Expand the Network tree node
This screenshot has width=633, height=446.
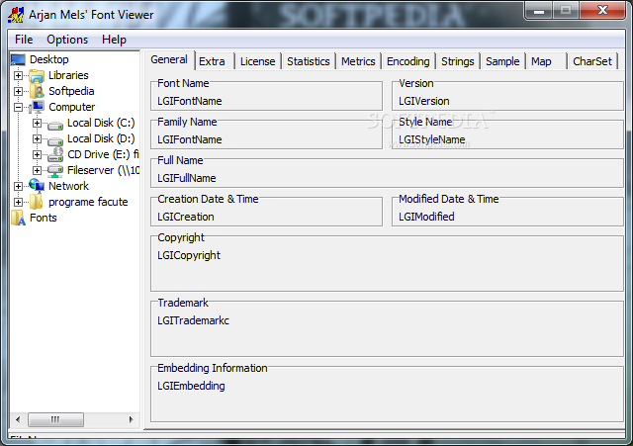pyautogui.click(x=18, y=186)
